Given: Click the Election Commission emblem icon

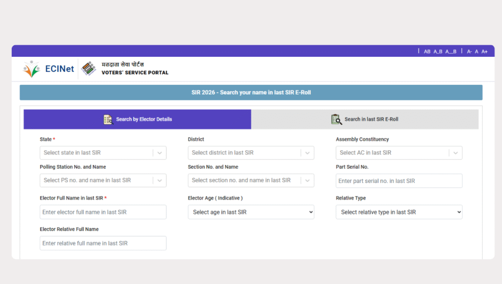Looking at the screenshot, I should (89, 69).
